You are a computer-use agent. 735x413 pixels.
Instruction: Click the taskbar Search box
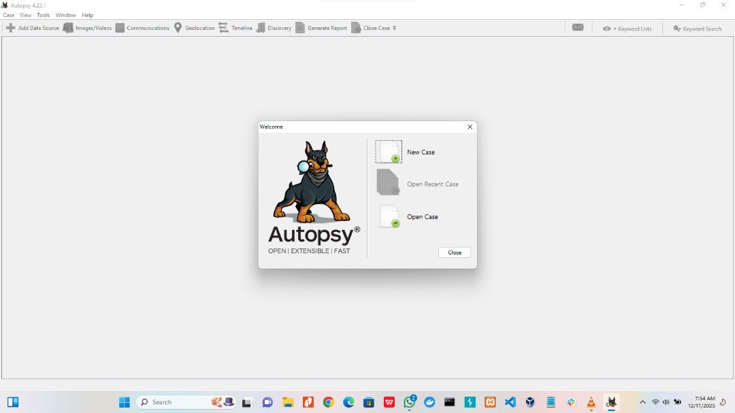point(186,402)
